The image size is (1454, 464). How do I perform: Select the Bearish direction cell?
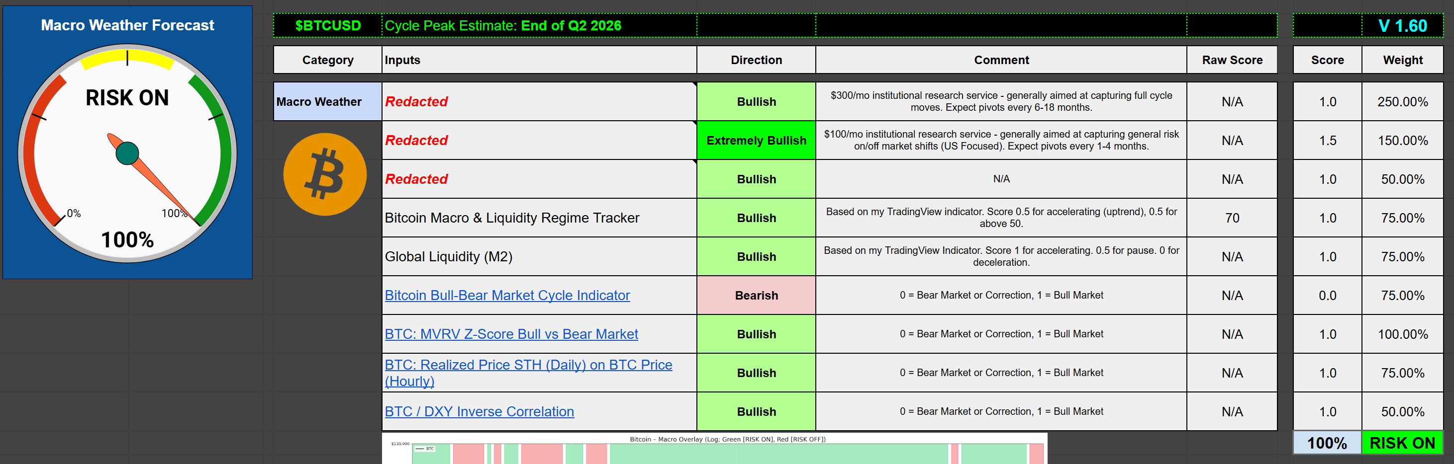pos(756,296)
